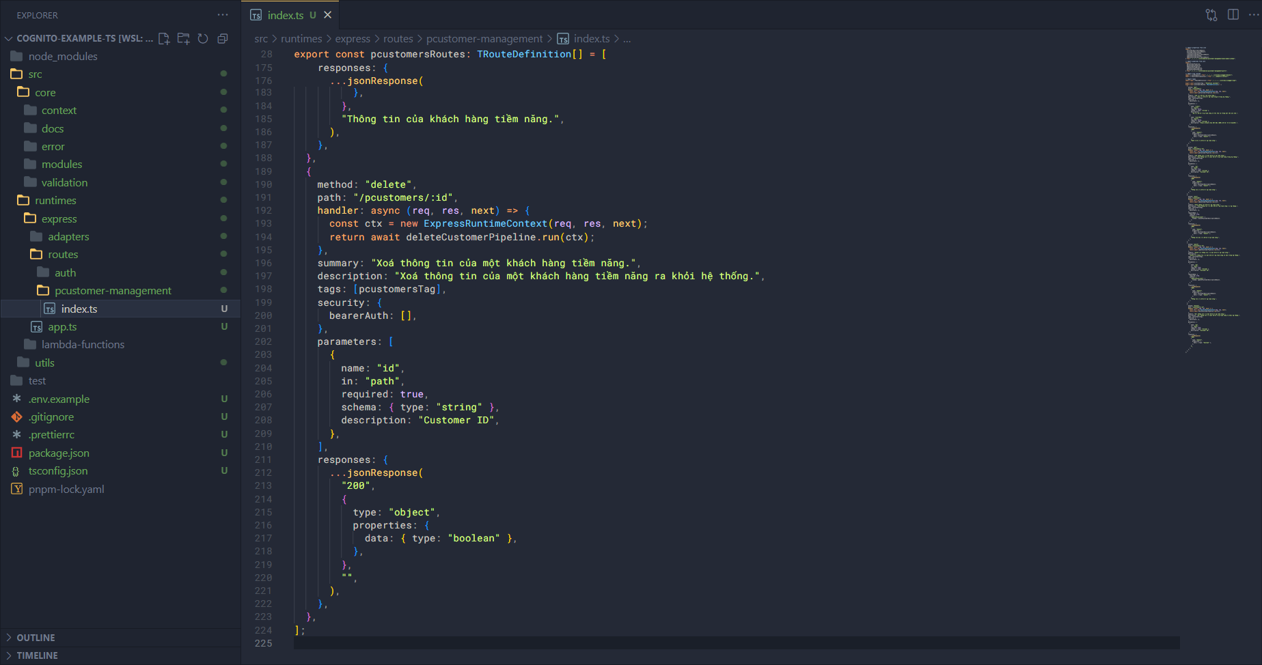Image resolution: width=1262 pixels, height=665 pixels.
Task: Open the Explorer more actions menu
Action: [223, 15]
